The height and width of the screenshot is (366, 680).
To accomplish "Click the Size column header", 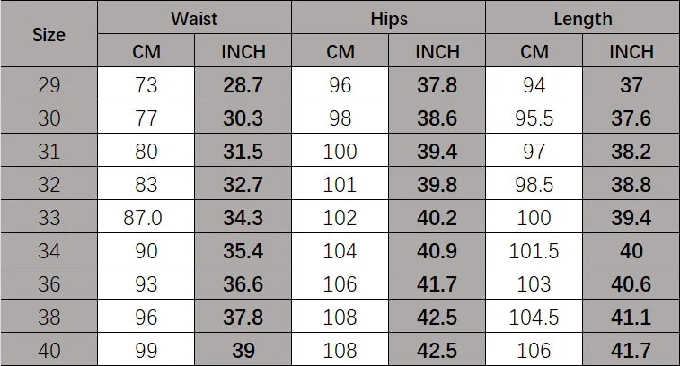I will (49, 36).
